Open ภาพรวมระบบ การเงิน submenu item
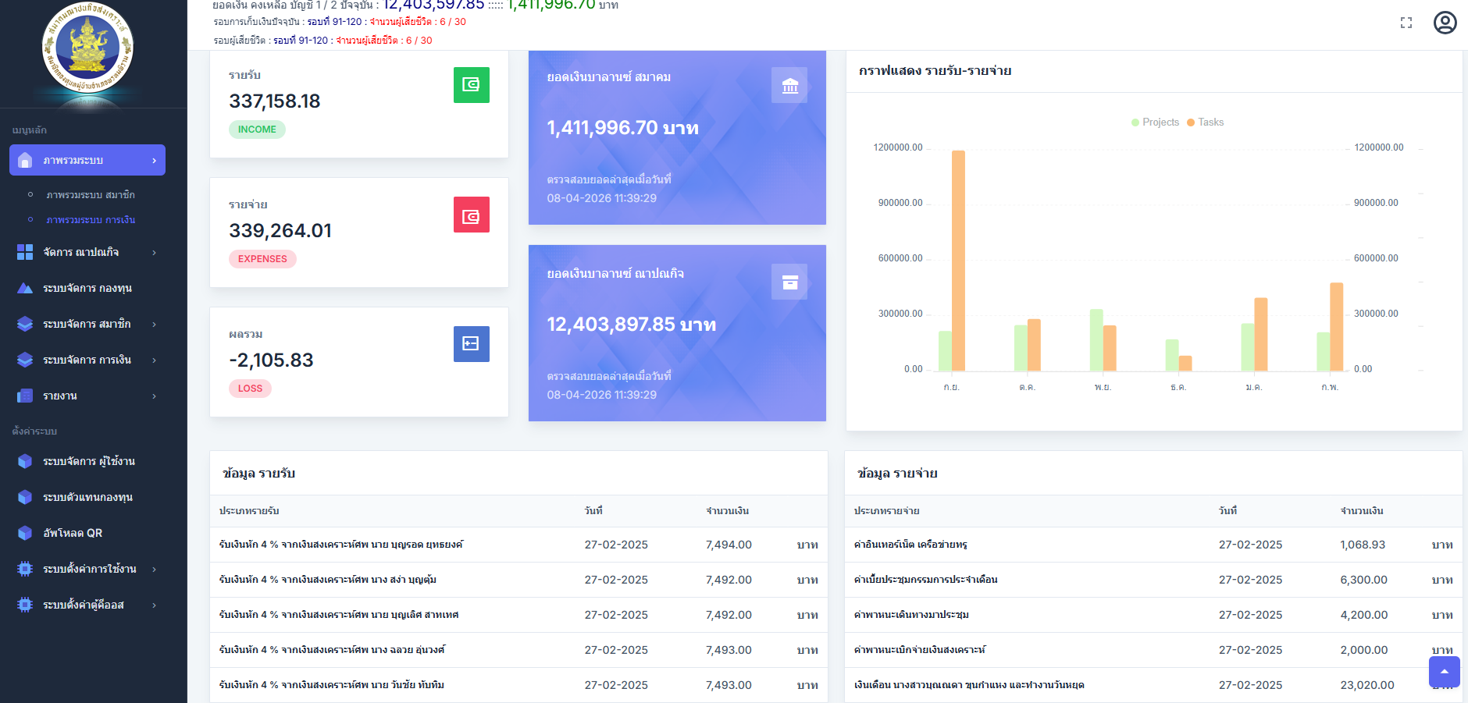 tap(91, 220)
